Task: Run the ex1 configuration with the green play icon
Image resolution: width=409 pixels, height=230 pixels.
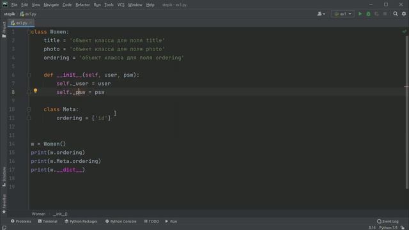Action: (360, 14)
